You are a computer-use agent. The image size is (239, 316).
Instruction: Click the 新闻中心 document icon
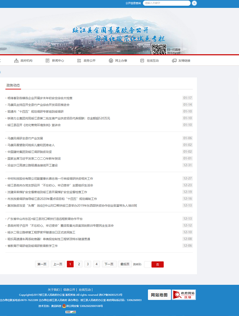48,60
